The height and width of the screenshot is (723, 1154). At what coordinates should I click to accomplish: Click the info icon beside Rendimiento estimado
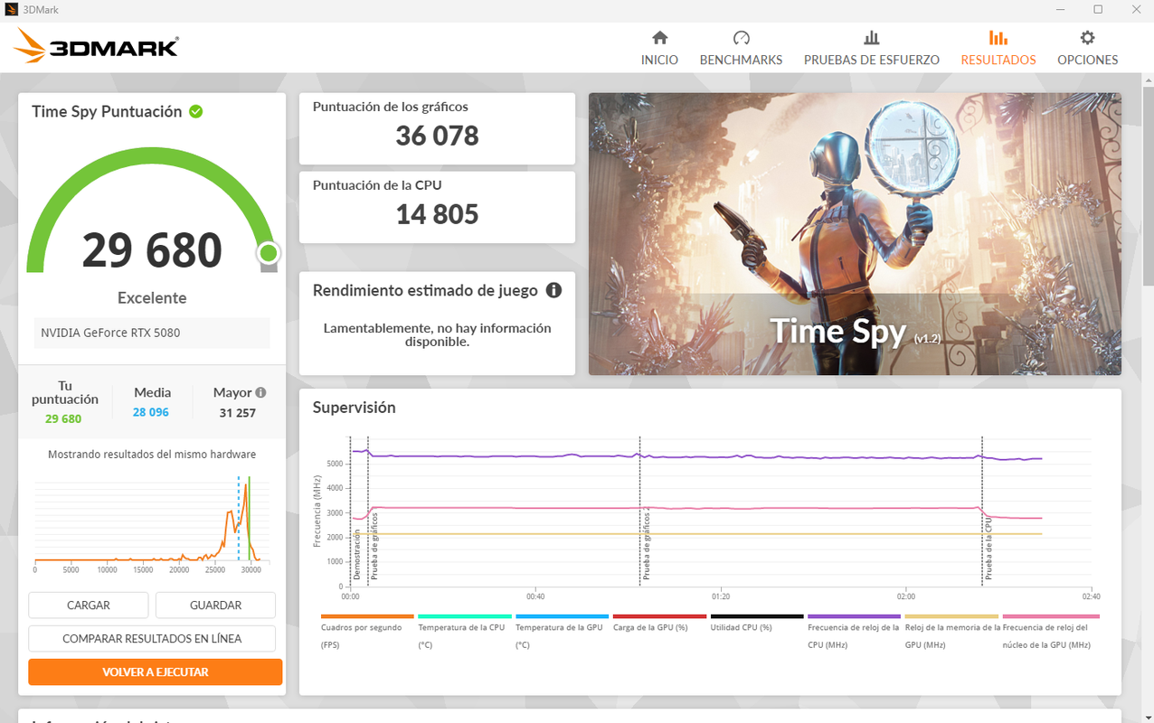(553, 290)
